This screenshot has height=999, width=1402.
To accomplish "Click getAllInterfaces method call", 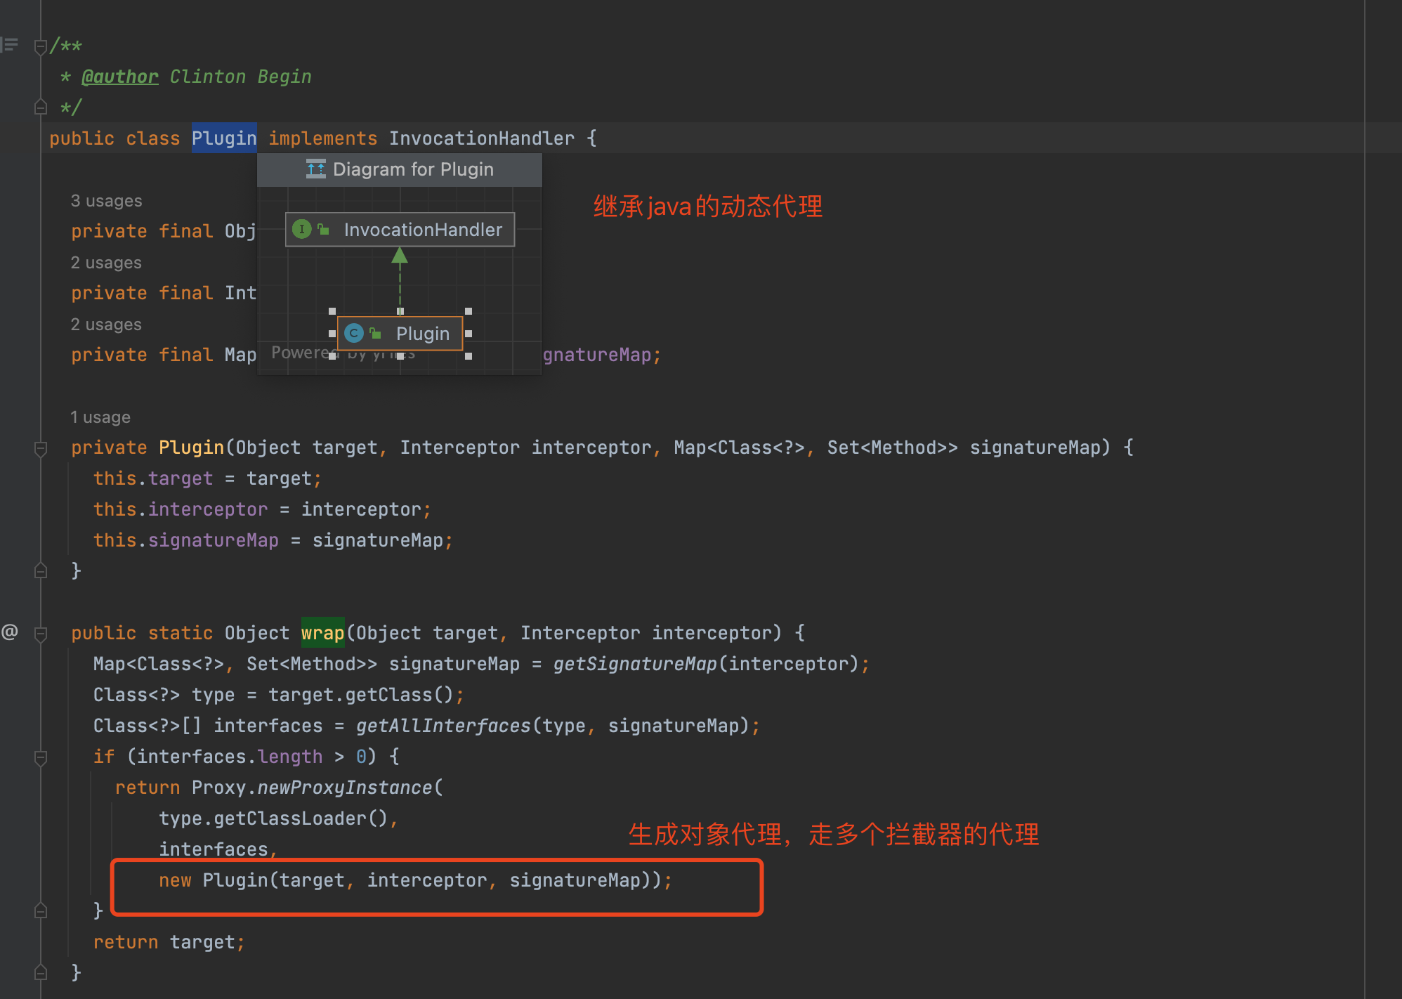I will pos(443,726).
